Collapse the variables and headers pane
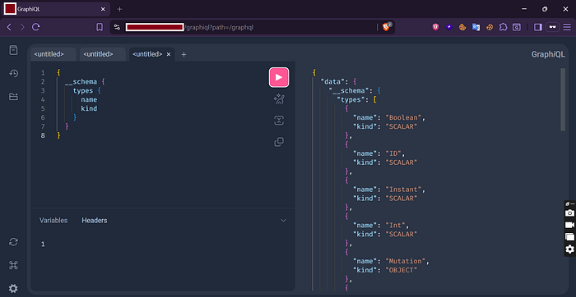Image resolution: width=576 pixels, height=297 pixels. click(283, 221)
